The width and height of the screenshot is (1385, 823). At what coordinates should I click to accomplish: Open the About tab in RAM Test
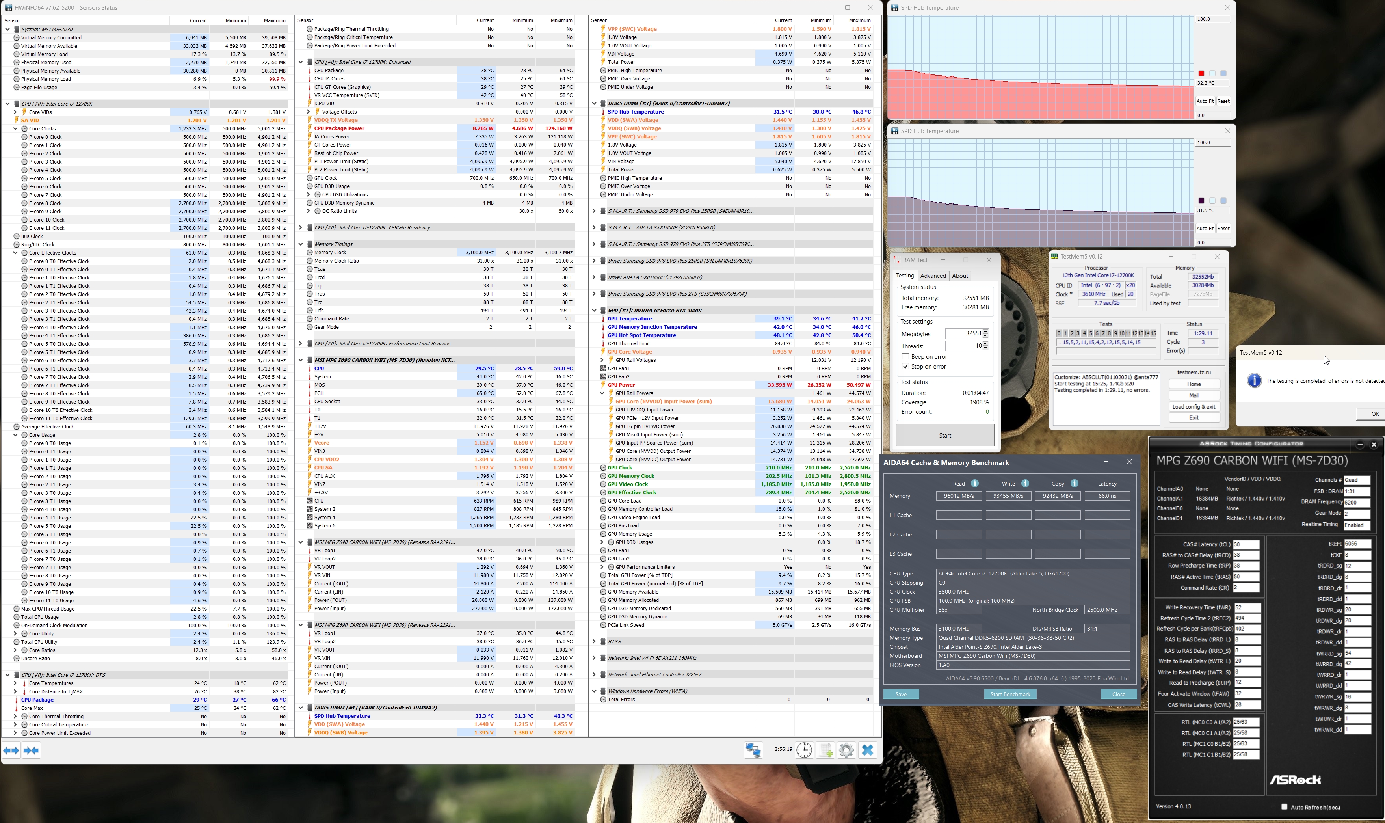click(960, 276)
